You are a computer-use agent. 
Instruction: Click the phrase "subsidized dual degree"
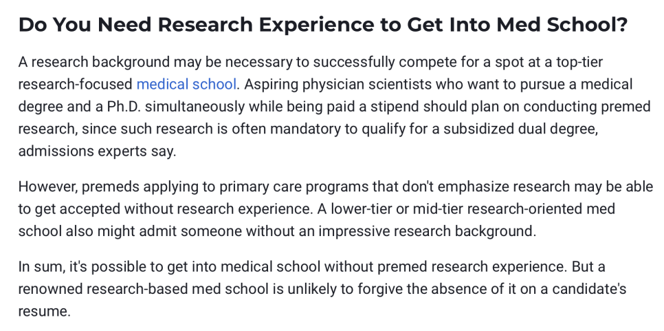[520, 129]
